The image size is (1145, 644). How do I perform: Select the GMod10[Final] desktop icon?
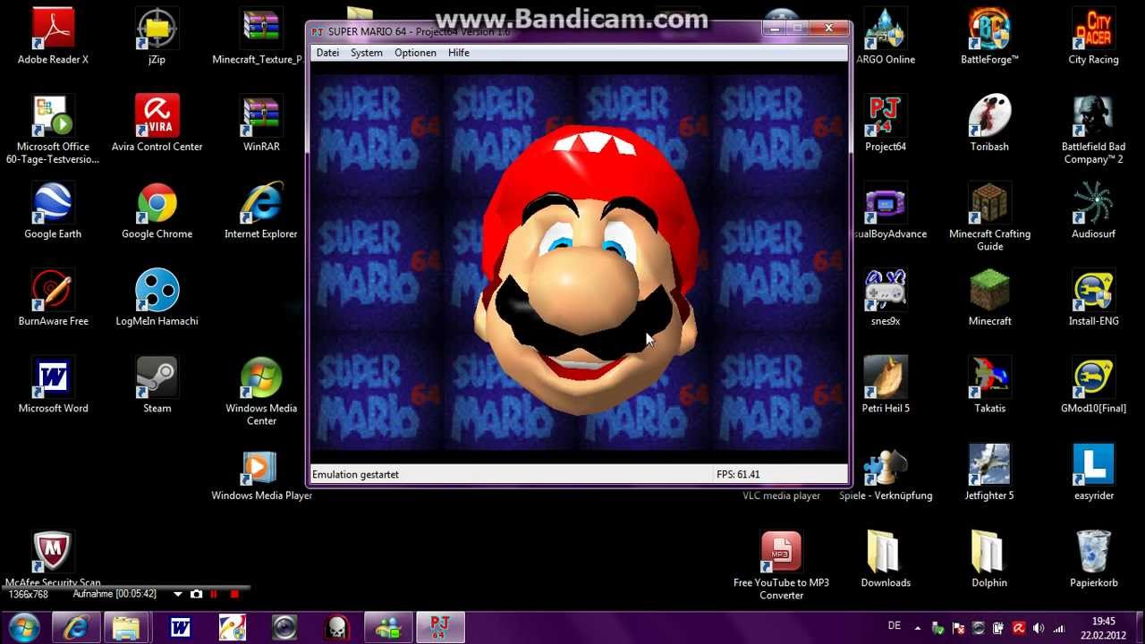(1093, 386)
